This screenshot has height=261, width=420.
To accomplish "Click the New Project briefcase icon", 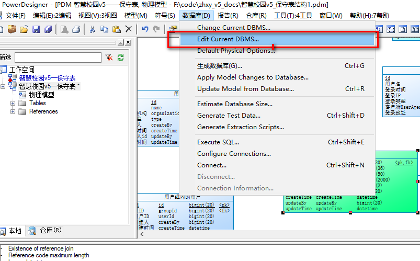I will [x=12, y=29].
